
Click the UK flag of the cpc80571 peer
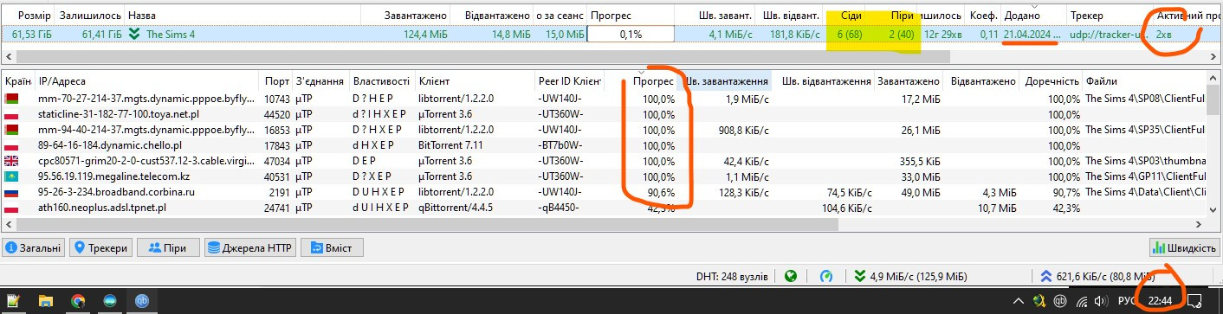12,161
